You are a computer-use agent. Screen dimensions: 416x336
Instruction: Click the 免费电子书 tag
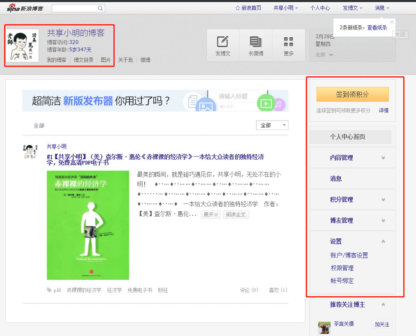coord(140,290)
